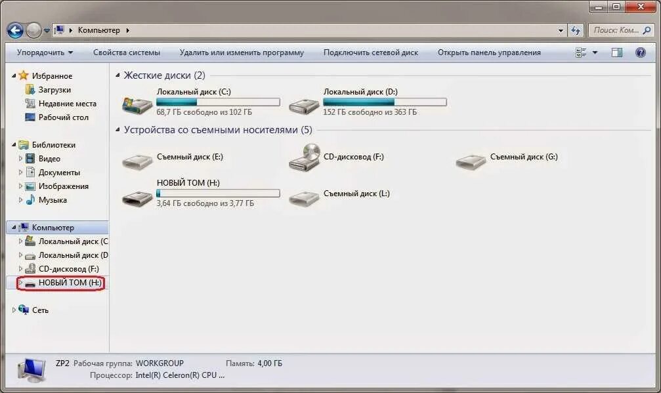Screen dimensions: 661x393
Task: Expand the Изображения library
Action: (20, 186)
